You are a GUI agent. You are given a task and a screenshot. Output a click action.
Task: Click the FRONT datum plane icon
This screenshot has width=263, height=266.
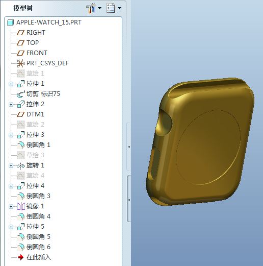[x=20, y=53]
